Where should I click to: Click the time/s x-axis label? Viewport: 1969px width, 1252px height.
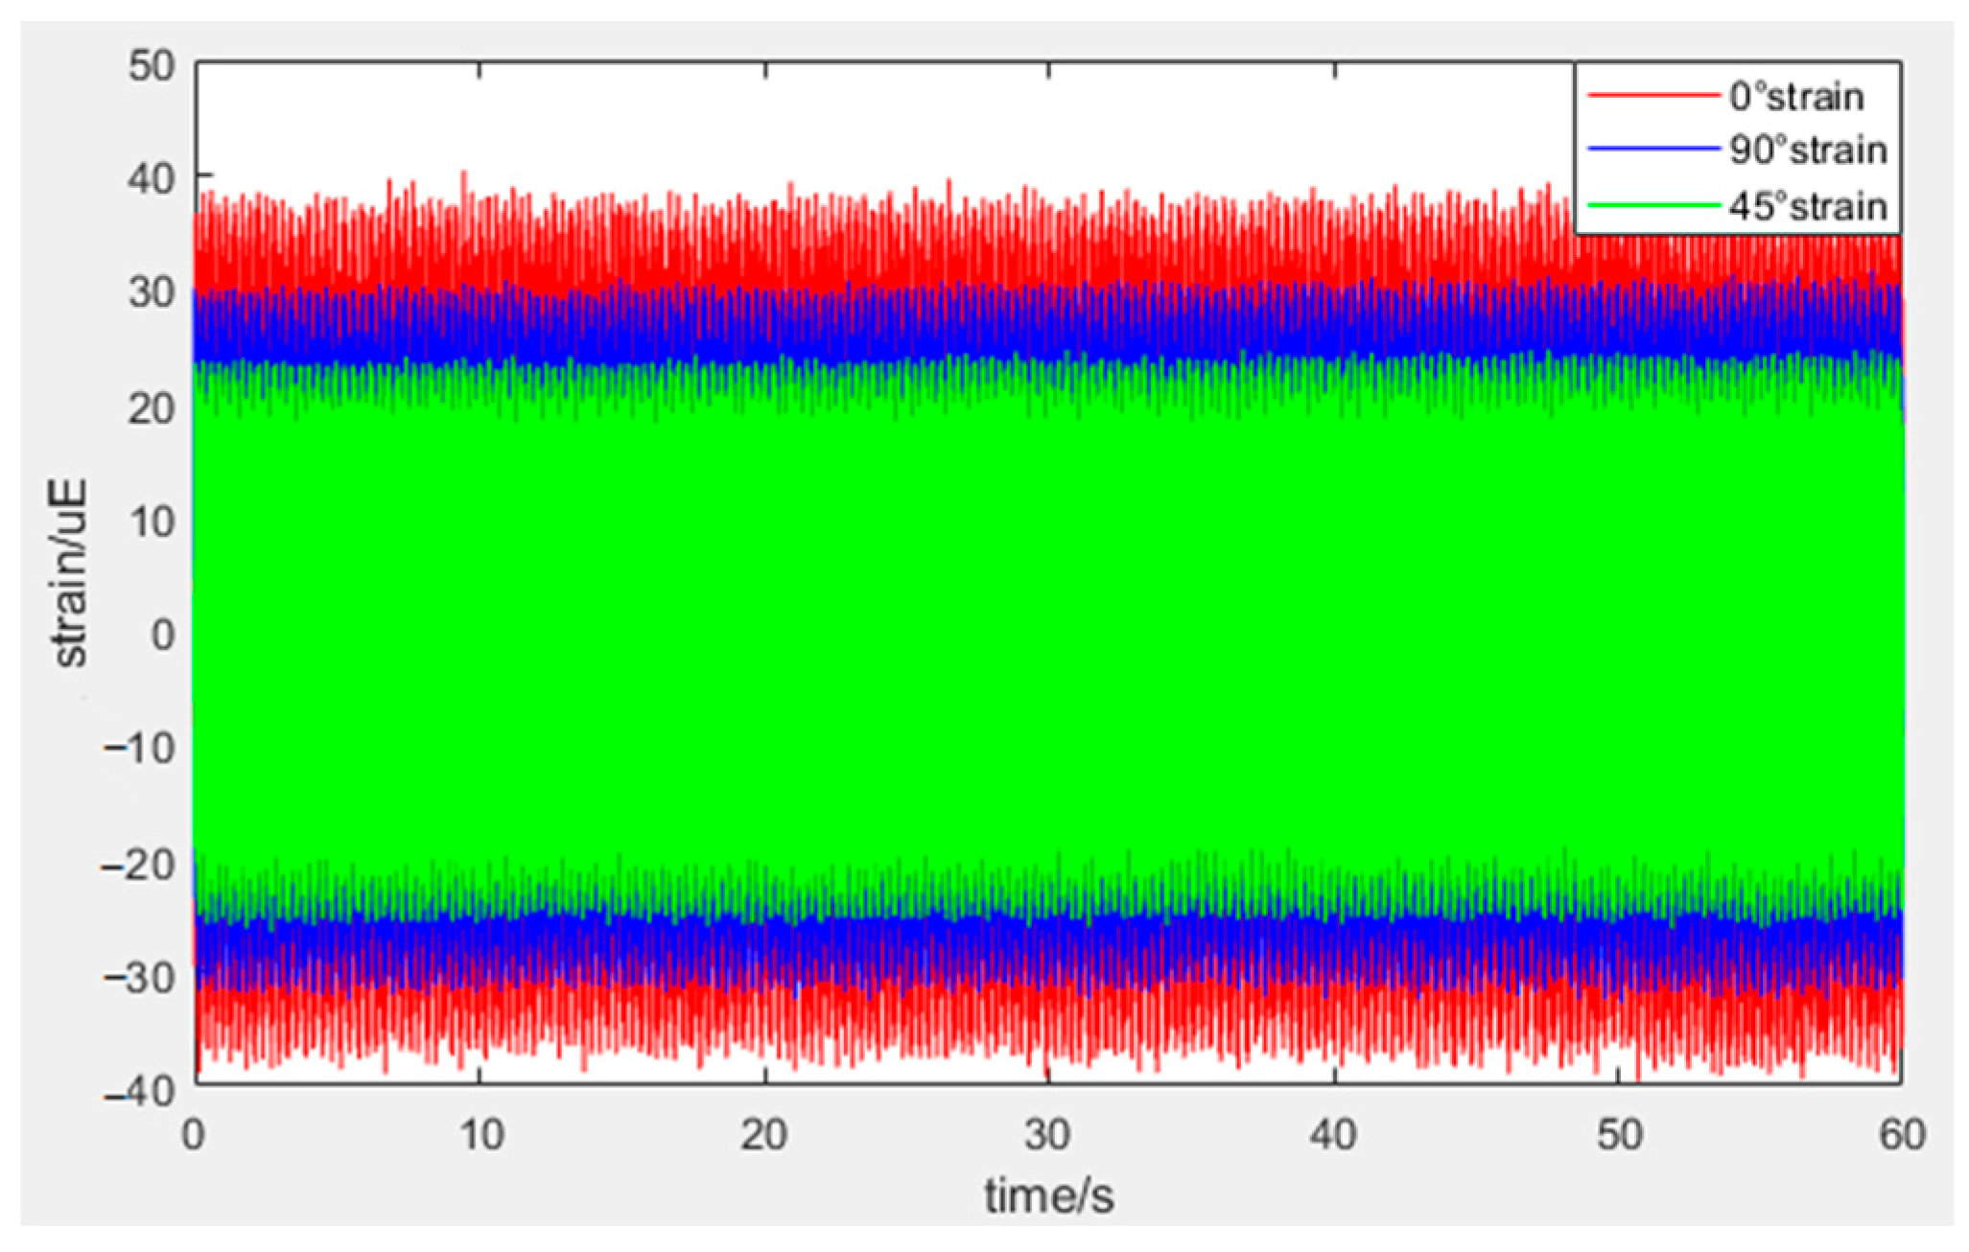1049,1196
